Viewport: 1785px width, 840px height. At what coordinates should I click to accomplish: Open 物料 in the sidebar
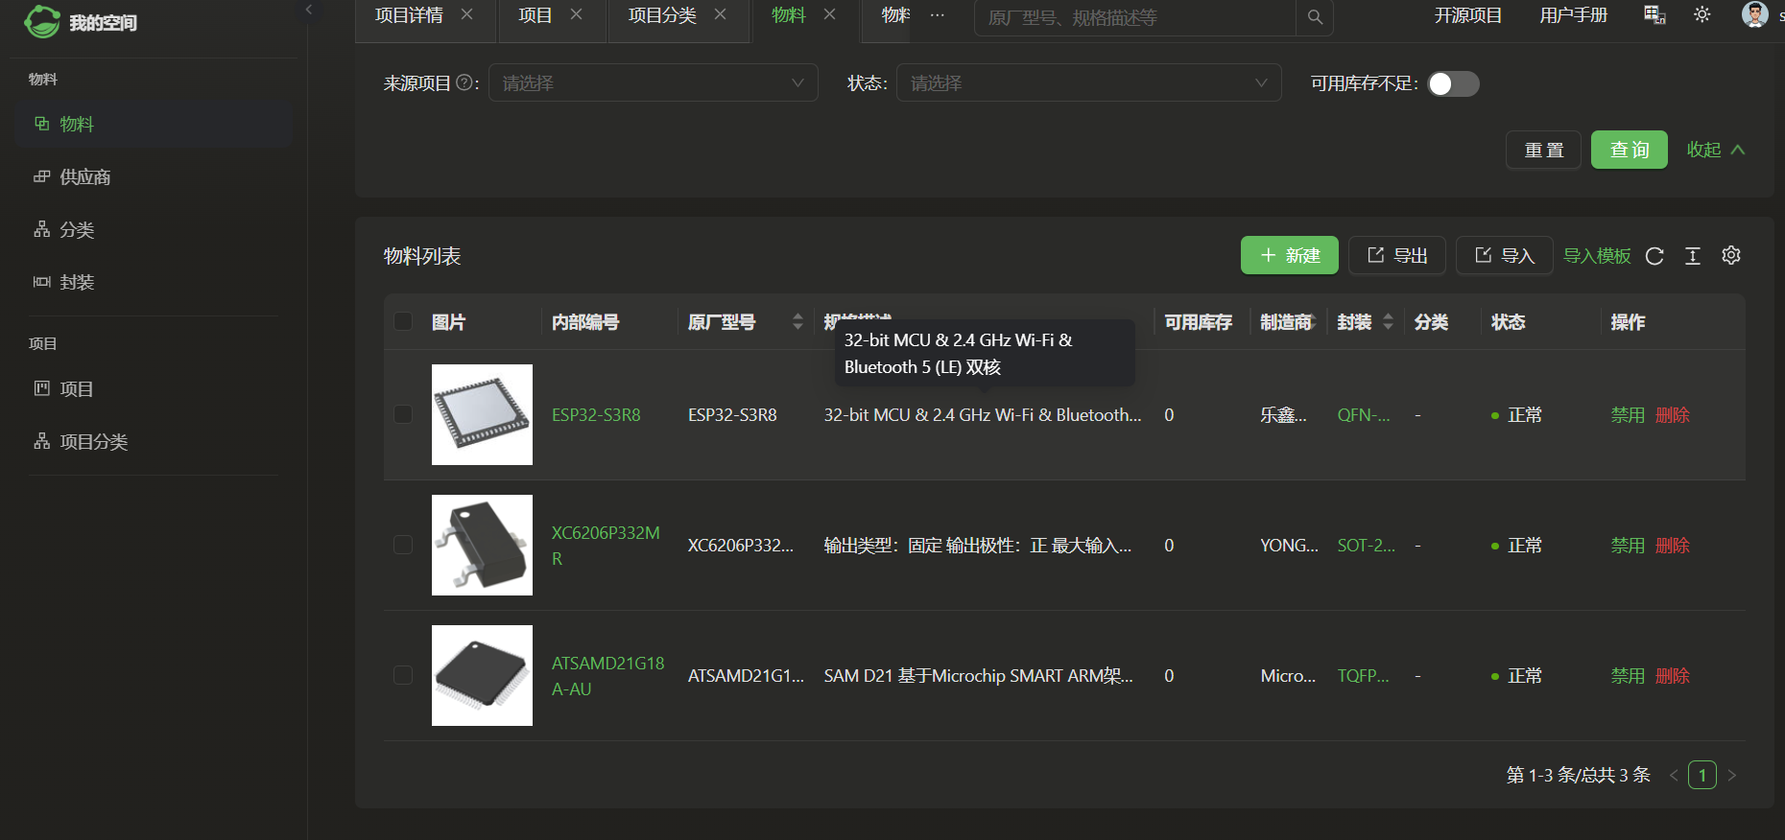[x=154, y=124]
